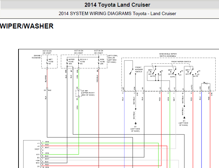Click the +SM pin label on lower connector
Viewport: 219px width, 168px height.
pyautogui.click(x=38, y=161)
